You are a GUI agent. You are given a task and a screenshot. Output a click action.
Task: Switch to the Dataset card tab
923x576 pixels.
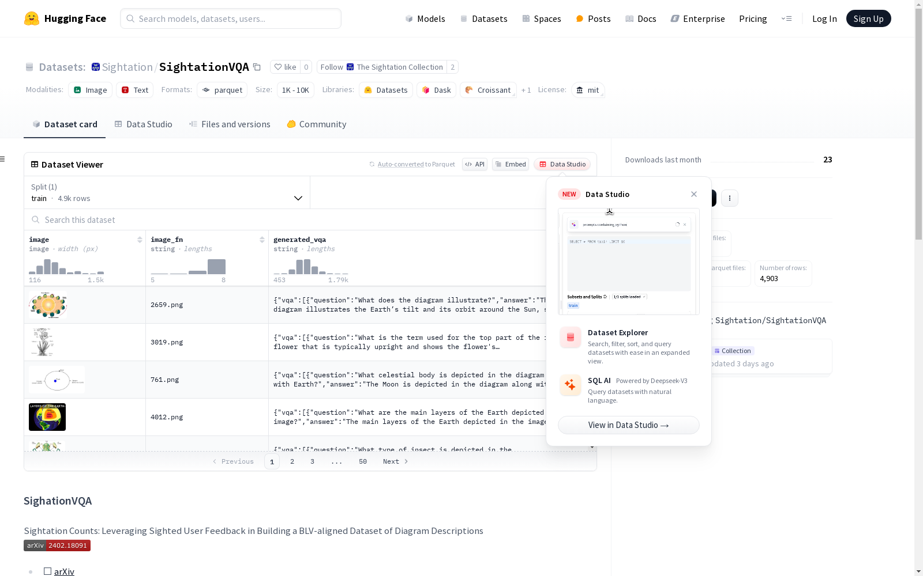(65, 124)
